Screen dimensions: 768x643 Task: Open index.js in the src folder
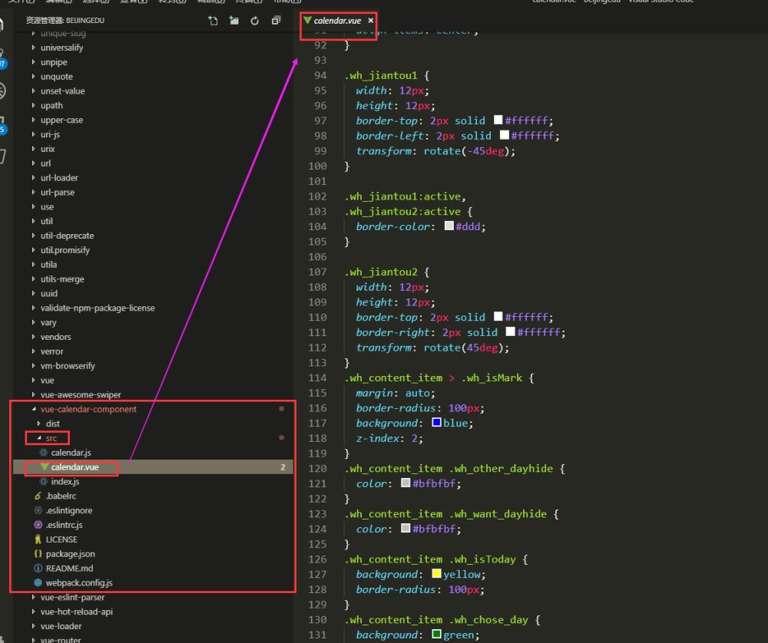65,482
